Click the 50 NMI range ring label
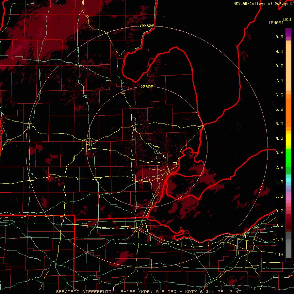 click(147, 86)
